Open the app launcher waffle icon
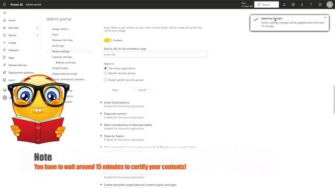Screen dimensions: 335x188 click(x=4, y=4)
